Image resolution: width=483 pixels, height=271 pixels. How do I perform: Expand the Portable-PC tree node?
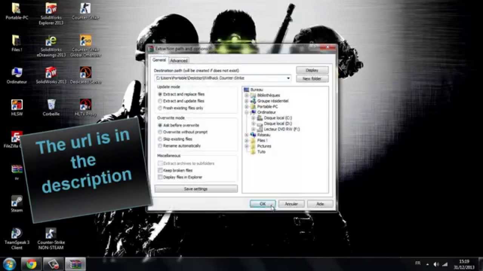246,107
